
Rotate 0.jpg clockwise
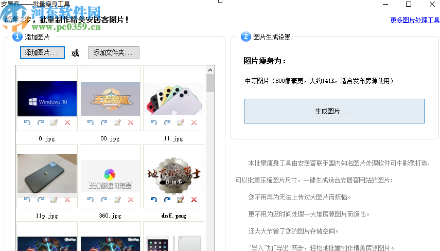tap(41, 122)
